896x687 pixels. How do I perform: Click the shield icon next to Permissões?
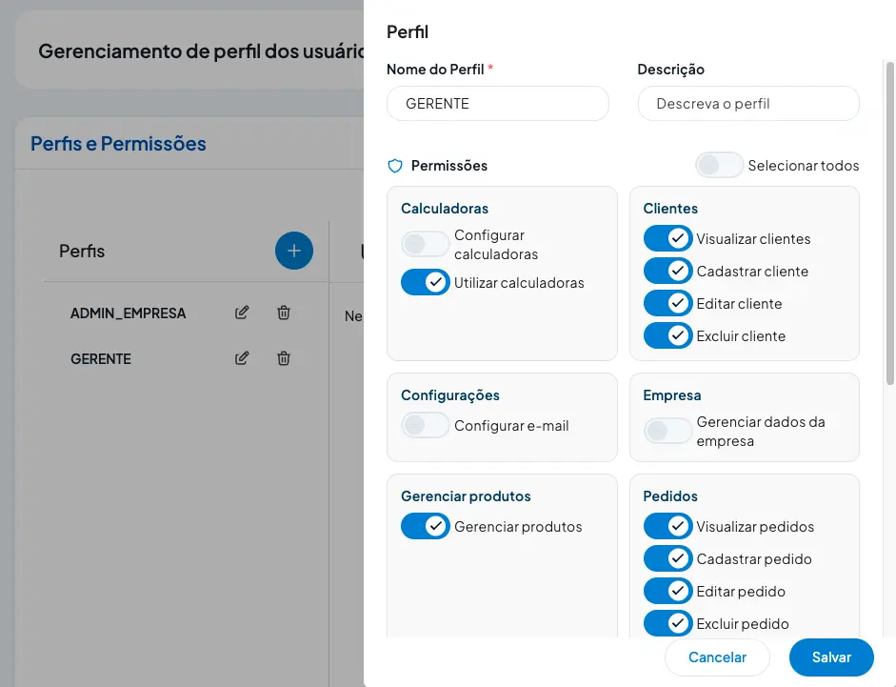[394, 165]
